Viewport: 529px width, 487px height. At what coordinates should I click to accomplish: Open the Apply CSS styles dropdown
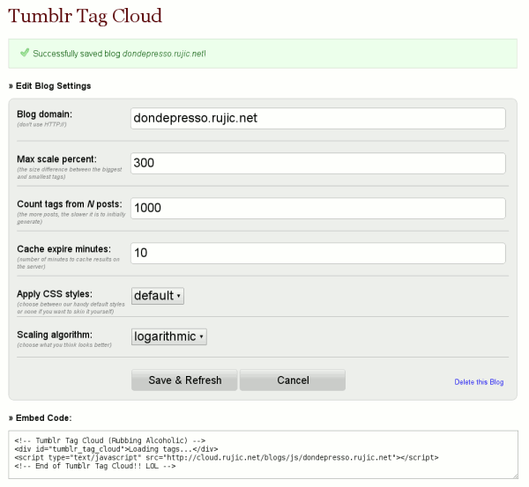point(158,295)
